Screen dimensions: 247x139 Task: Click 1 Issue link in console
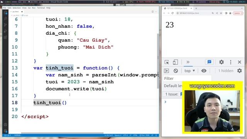tap(172, 94)
